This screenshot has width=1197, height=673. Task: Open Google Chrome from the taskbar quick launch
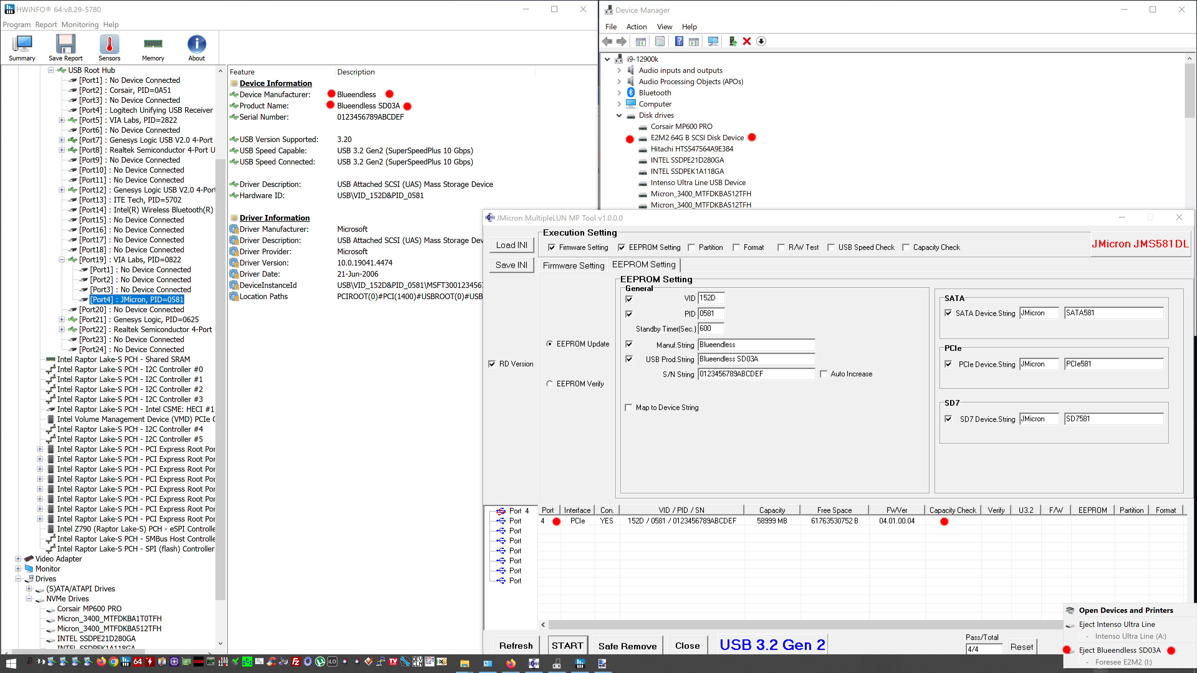pos(113,662)
